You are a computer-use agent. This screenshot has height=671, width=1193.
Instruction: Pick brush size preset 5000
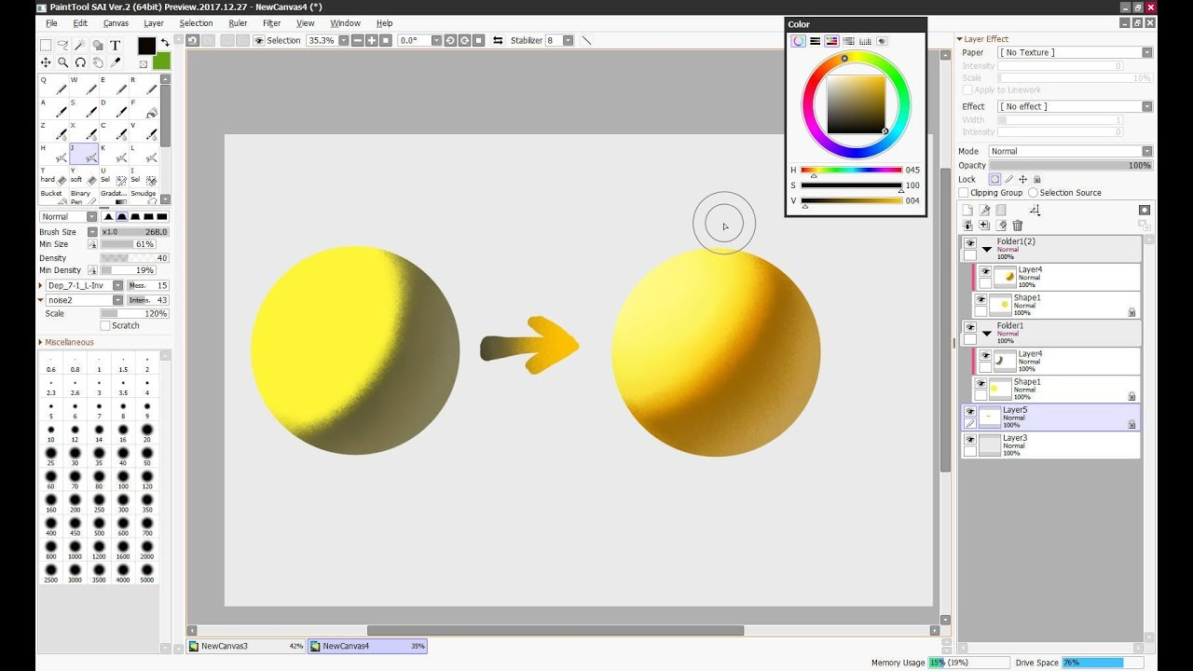coord(147,573)
